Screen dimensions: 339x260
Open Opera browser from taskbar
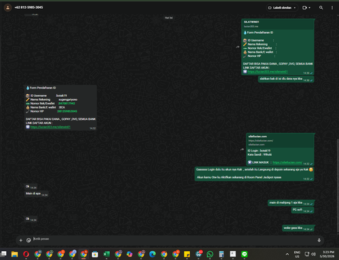[x=26, y=255]
